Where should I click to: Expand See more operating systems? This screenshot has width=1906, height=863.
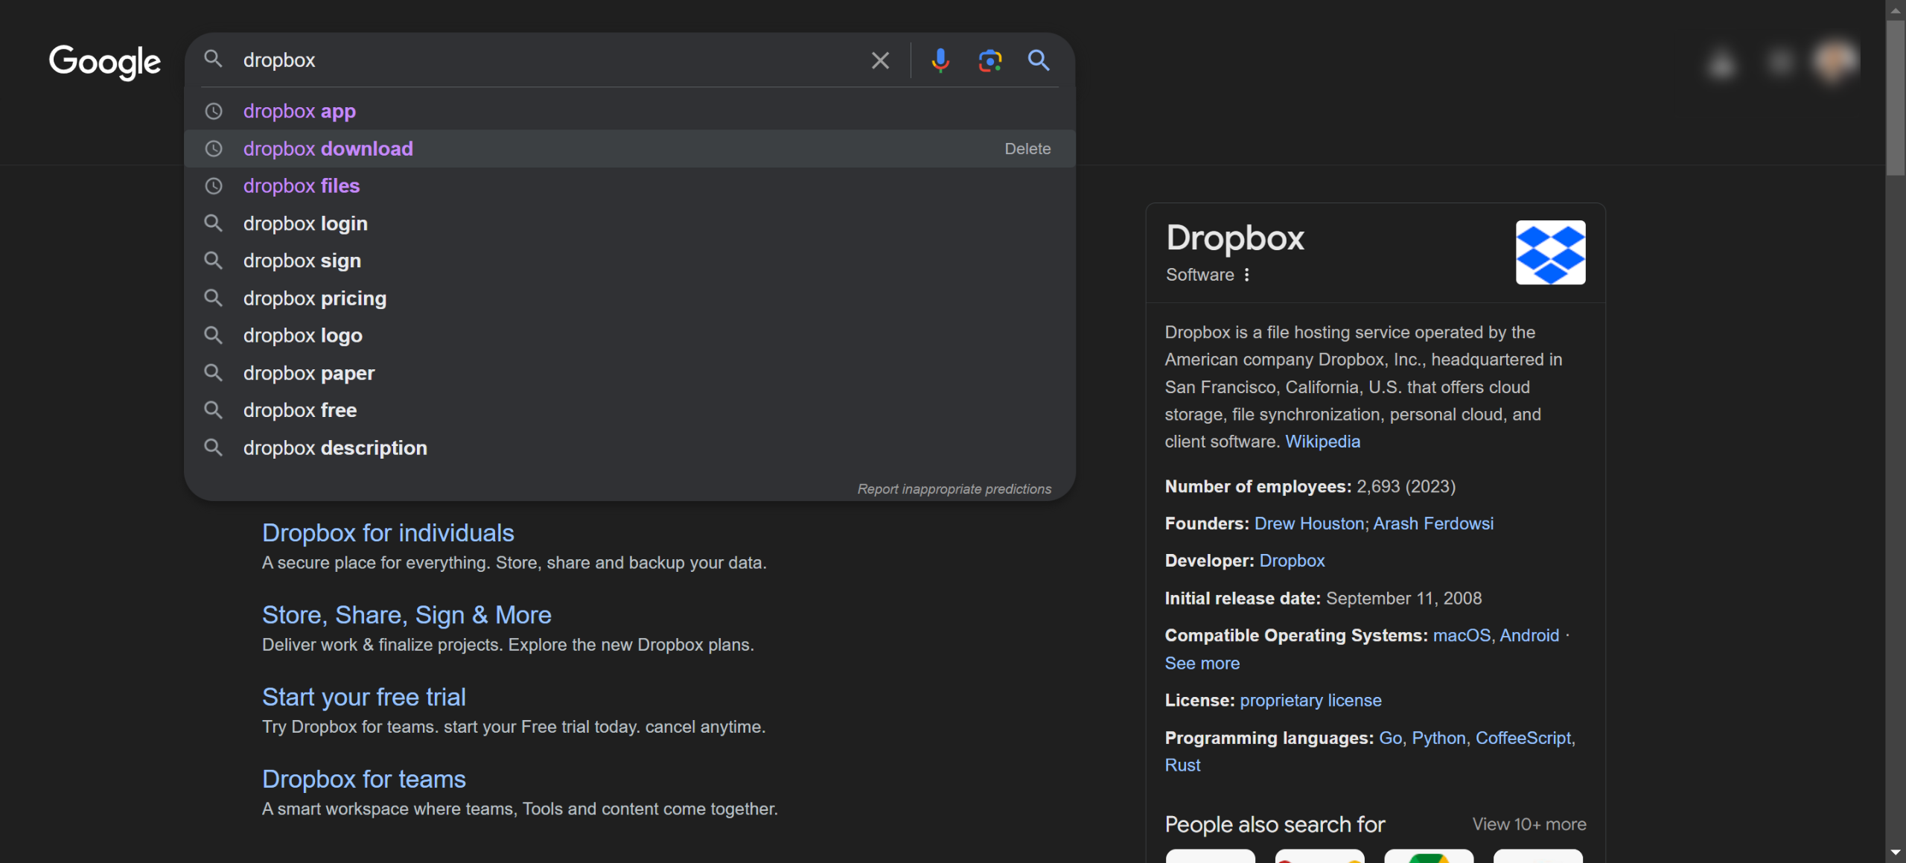pyautogui.click(x=1202, y=663)
